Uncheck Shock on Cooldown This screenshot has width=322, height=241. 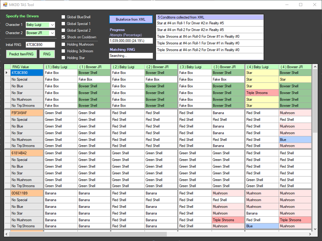(x=63, y=37)
